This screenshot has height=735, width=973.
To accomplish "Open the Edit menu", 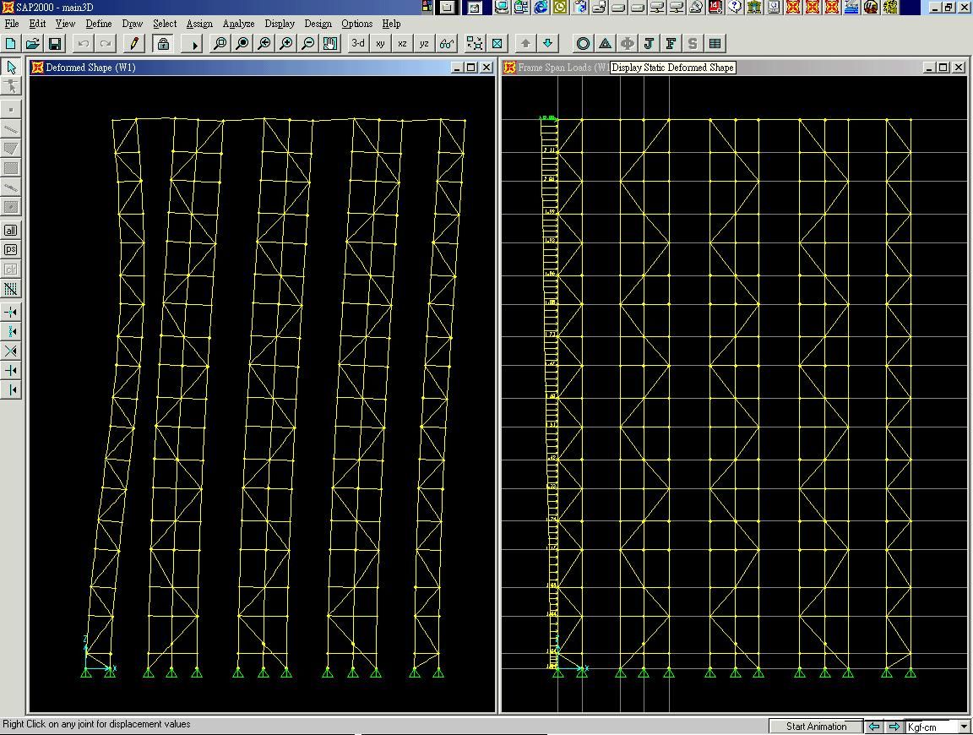I will [x=37, y=24].
